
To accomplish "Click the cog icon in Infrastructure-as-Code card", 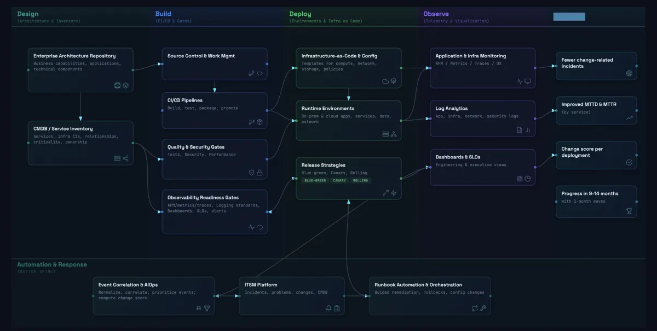I will point(394,81).
